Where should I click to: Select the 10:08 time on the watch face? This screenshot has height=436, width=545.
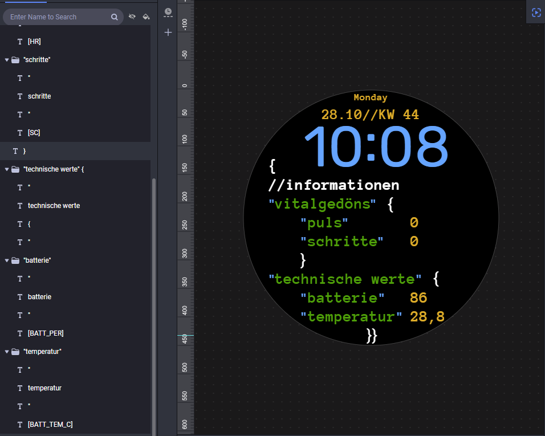376,146
